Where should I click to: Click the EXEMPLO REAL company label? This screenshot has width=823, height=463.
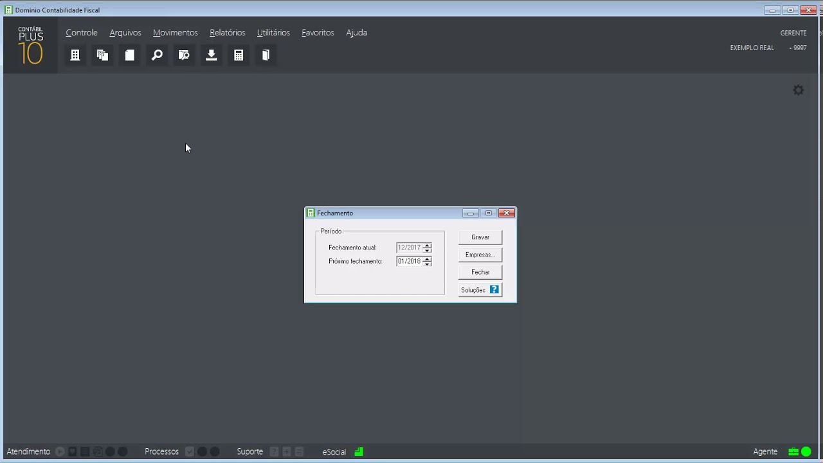coord(752,48)
